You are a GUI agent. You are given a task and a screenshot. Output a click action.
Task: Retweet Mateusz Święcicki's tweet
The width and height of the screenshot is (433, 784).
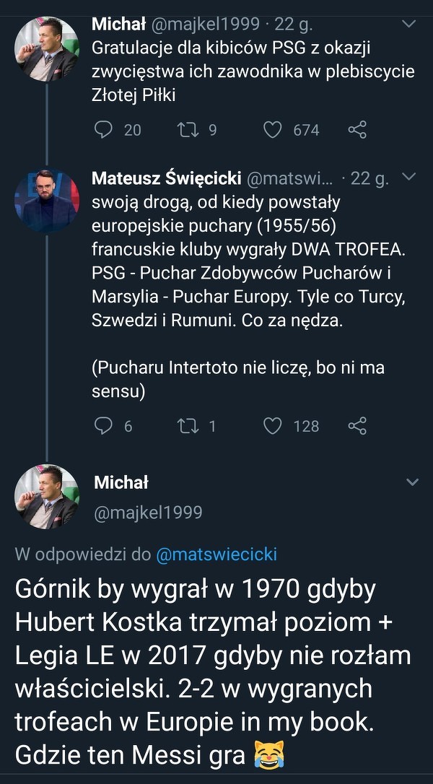click(x=185, y=426)
